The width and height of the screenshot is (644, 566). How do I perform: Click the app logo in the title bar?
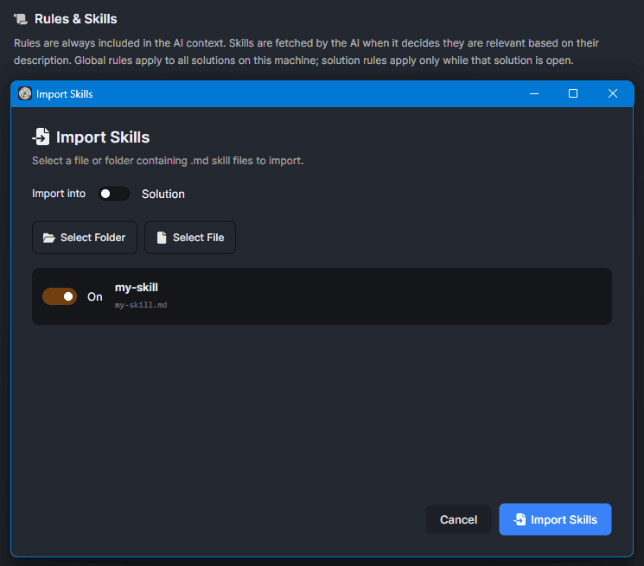[x=25, y=93]
